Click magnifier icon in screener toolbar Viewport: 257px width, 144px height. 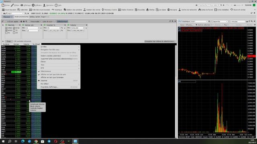point(27,21)
